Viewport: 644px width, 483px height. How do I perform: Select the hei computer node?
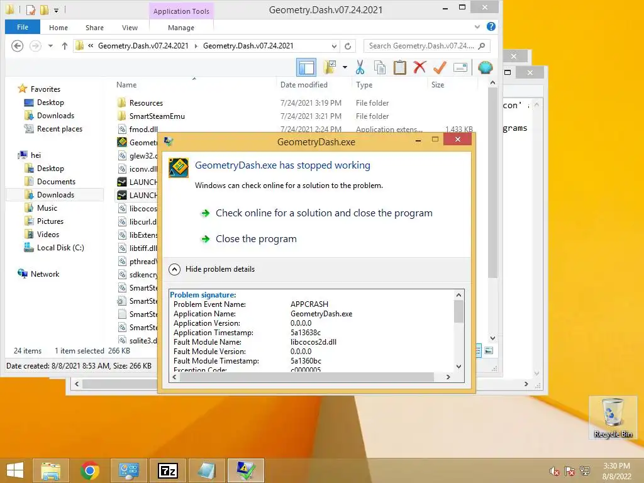[x=36, y=155]
